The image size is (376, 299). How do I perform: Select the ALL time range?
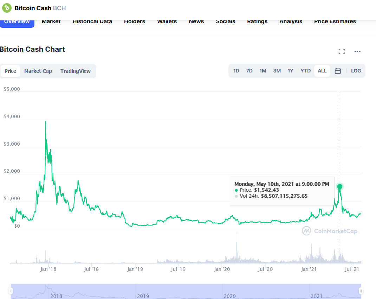coord(322,71)
